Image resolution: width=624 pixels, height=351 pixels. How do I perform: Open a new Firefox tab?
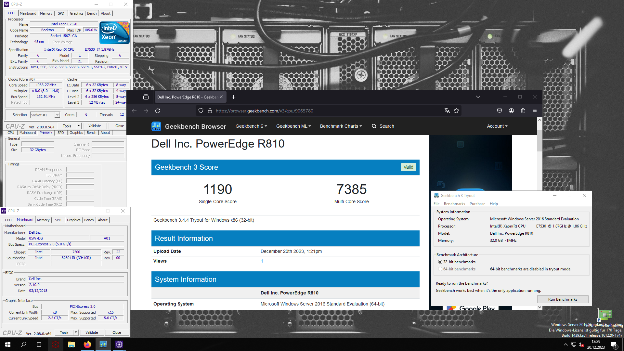tap(233, 97)
